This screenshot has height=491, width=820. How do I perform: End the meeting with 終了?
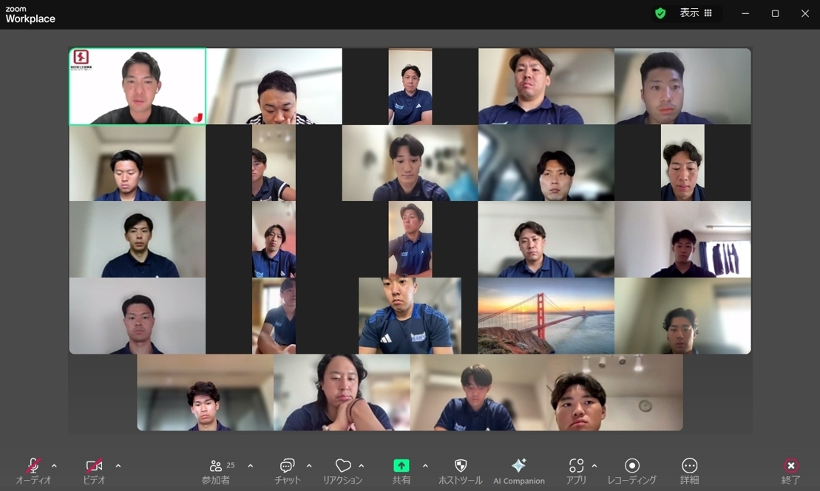pyautogui.click(x=790, y=470)
